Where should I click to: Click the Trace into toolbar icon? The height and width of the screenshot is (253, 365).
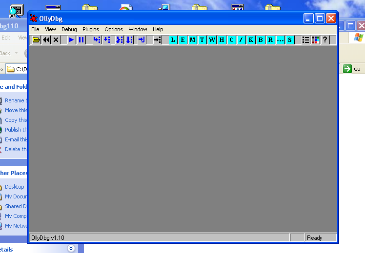click(120, 40)
